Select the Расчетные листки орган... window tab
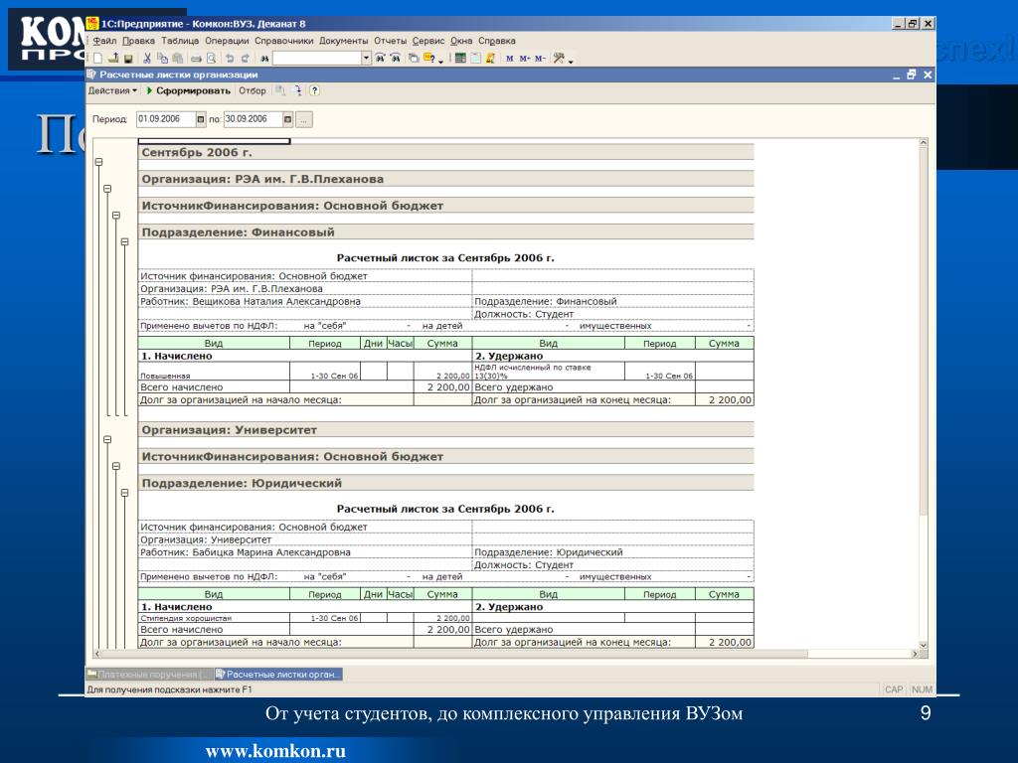1018x763 pixels. 278,675
